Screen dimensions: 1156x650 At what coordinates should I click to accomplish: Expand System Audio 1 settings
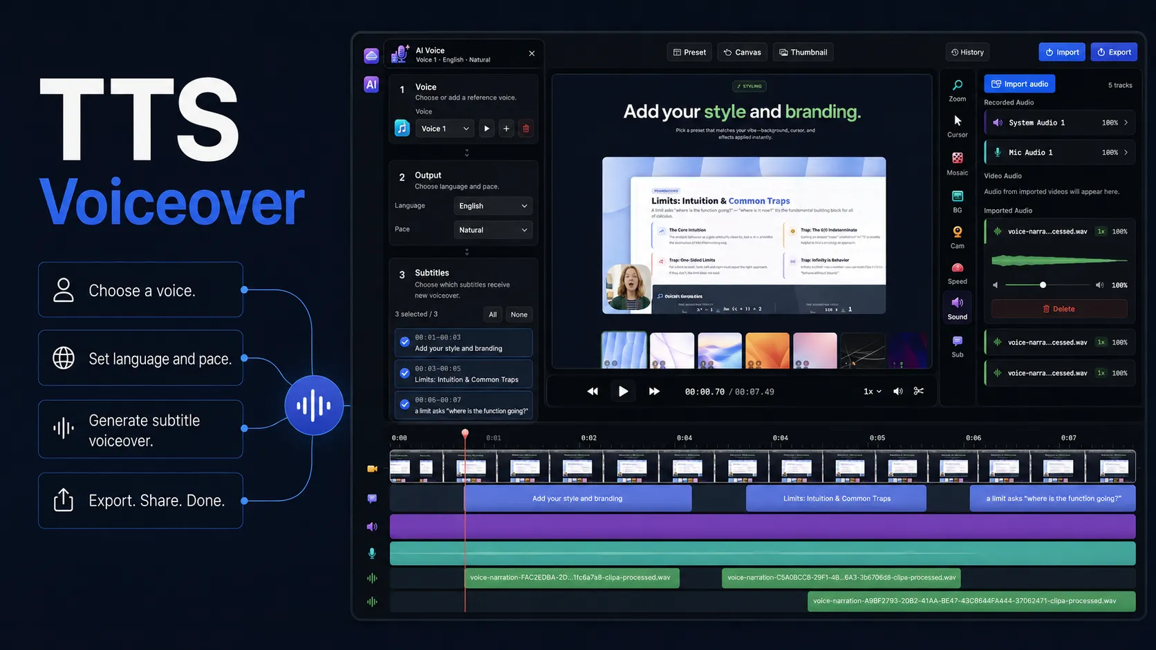click(x=1126, y=122)
